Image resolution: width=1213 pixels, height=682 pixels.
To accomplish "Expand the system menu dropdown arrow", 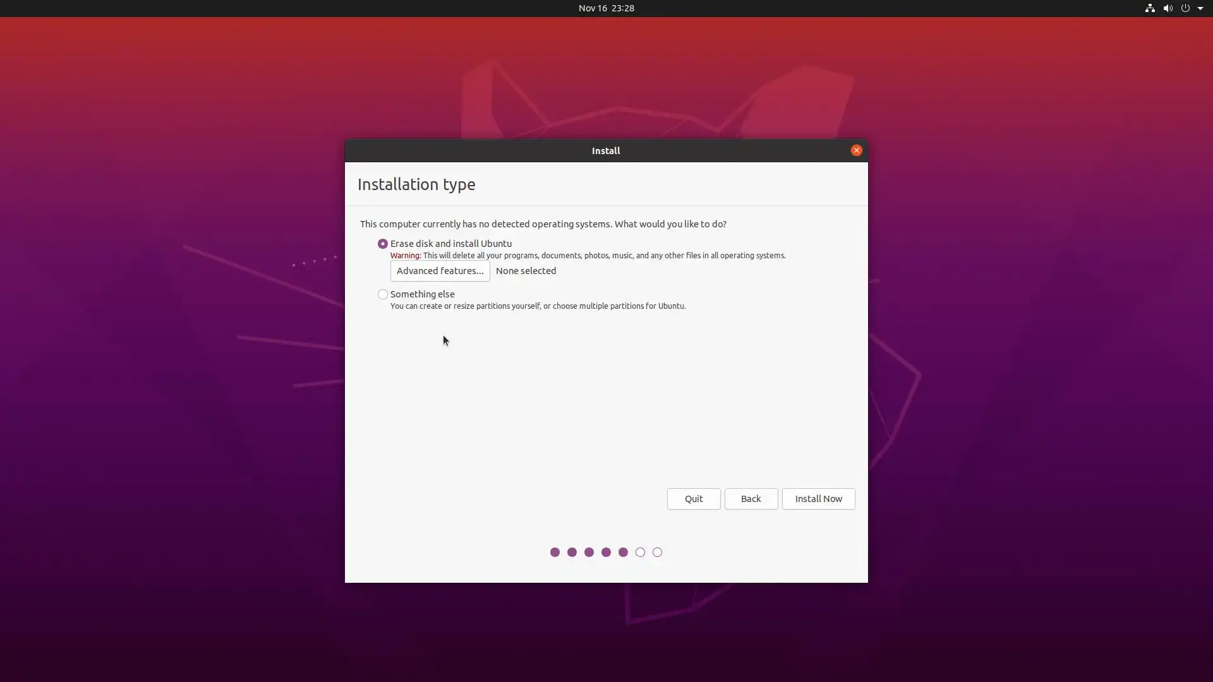I will (1200, 8).
